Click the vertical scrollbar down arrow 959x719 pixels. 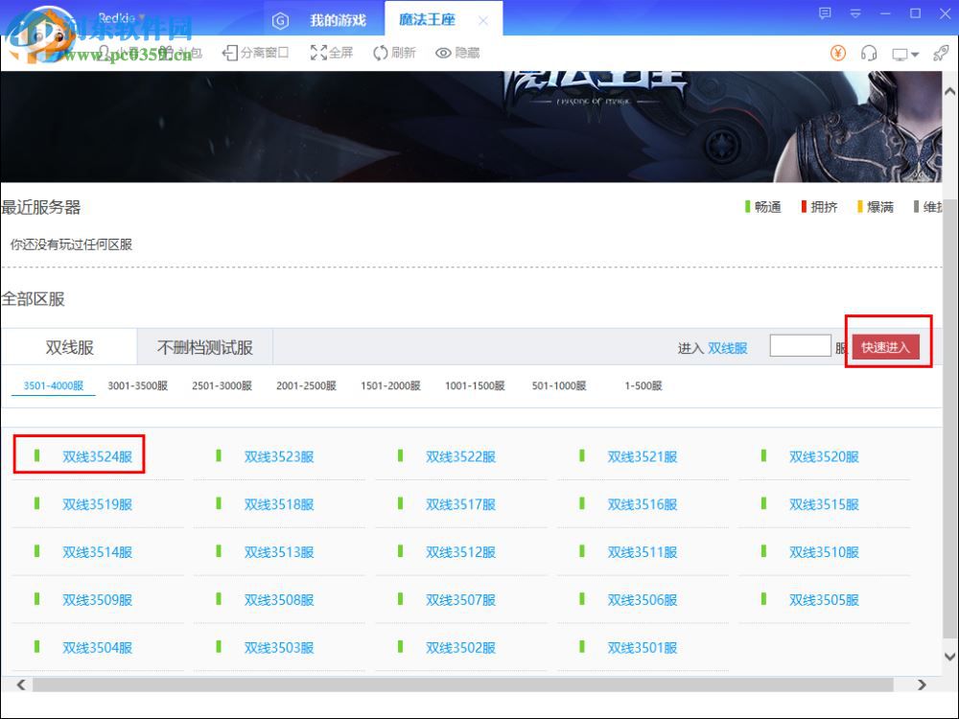pyautogui.click(x=949, y=657)
